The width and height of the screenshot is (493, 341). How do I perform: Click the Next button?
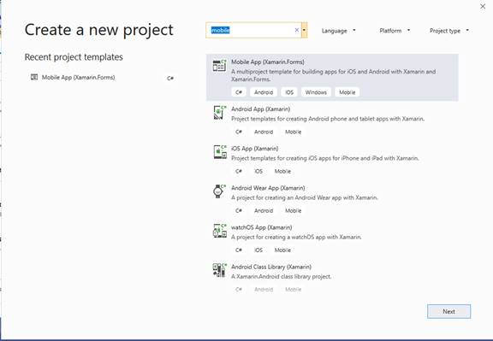(448, 311)
